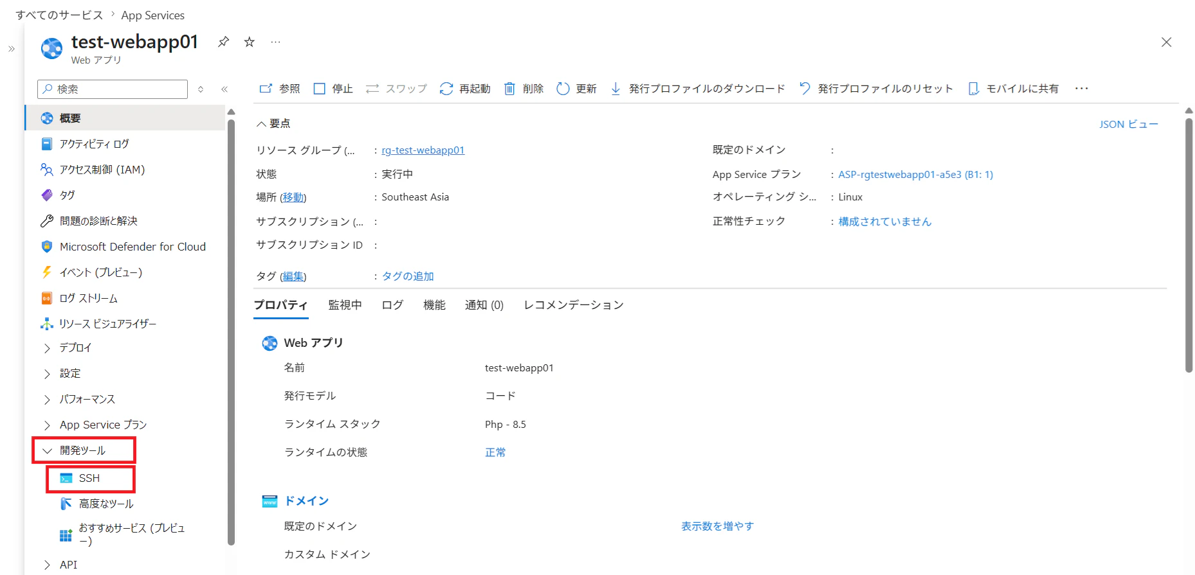Click 正常 runtime status link
The image size is (1195, 575).
click(x=495, y=452)
